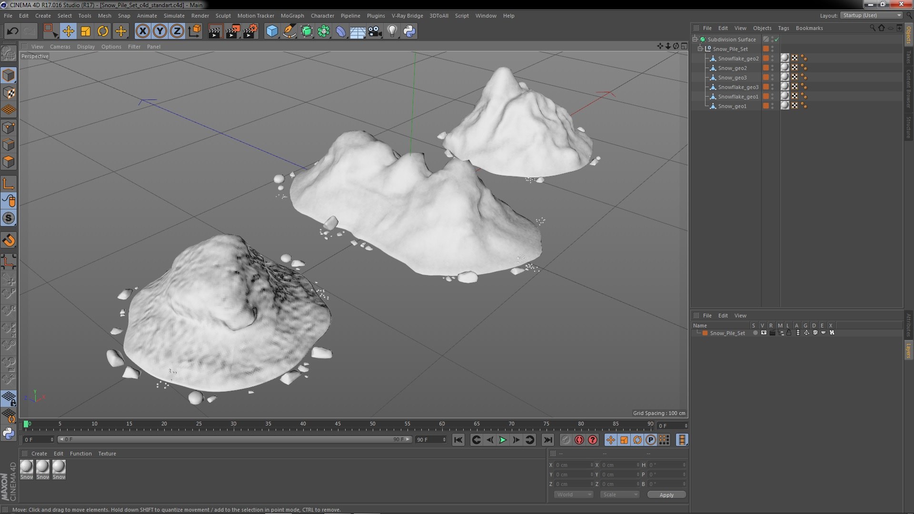The width and height of the screenshot is (914, 514).
Task: Click the magnet tool in left toolbar
Action: (x=9, y=240)
